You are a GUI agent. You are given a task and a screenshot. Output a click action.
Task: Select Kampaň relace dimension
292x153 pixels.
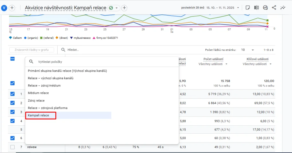38,115
